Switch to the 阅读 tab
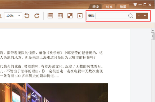 click(95, 7)
